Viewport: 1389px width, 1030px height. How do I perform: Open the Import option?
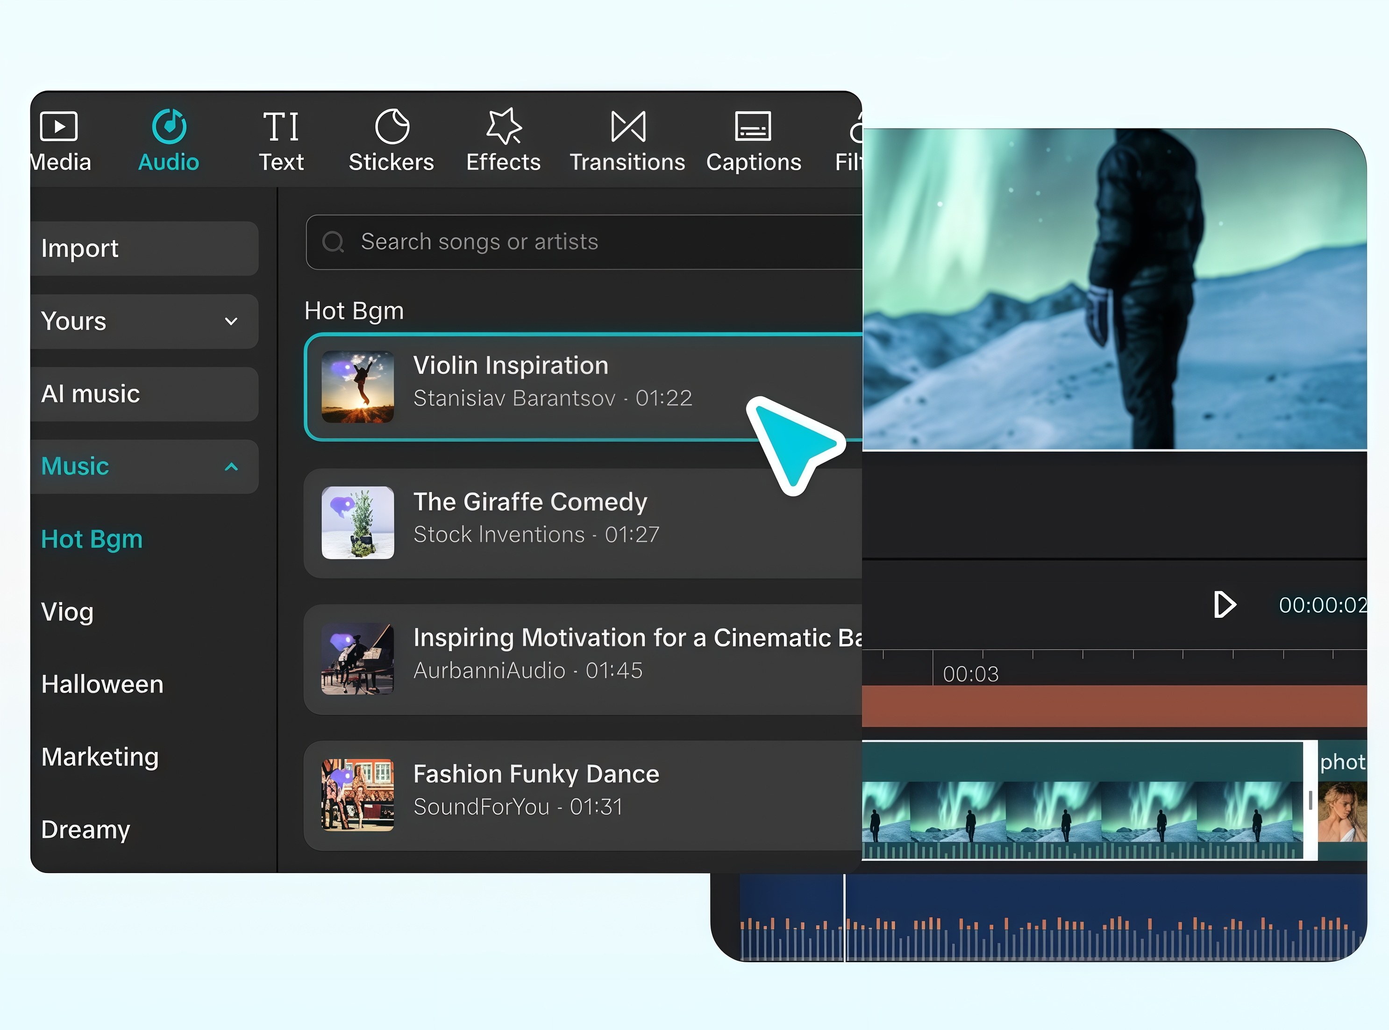[80, 248]
